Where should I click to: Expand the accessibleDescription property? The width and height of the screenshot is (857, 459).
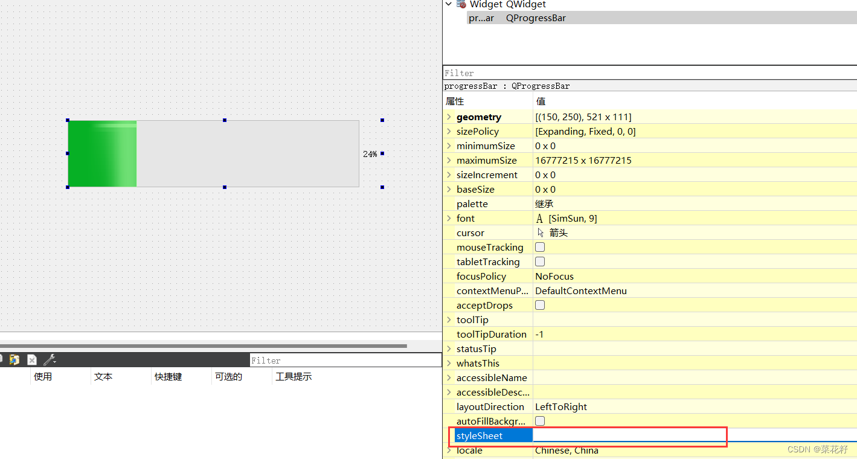(x=449, y=392)
